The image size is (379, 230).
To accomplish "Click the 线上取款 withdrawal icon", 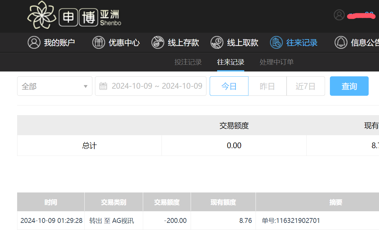I will point(217,42).
